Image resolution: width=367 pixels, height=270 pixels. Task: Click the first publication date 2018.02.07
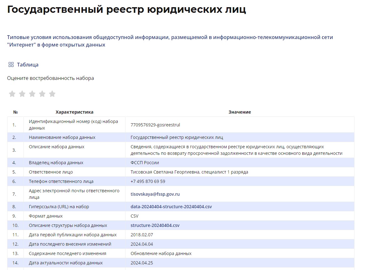coord(142,235)
